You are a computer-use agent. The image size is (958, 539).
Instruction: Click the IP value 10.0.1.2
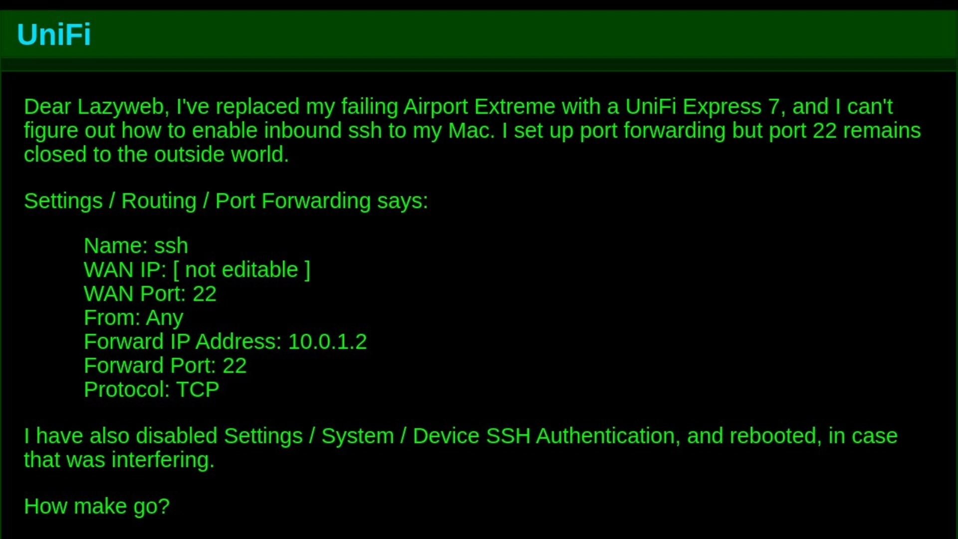[327, 342]
